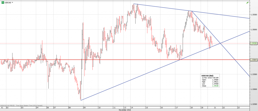Click the 1.32500 price axis label

coord(254,104)
